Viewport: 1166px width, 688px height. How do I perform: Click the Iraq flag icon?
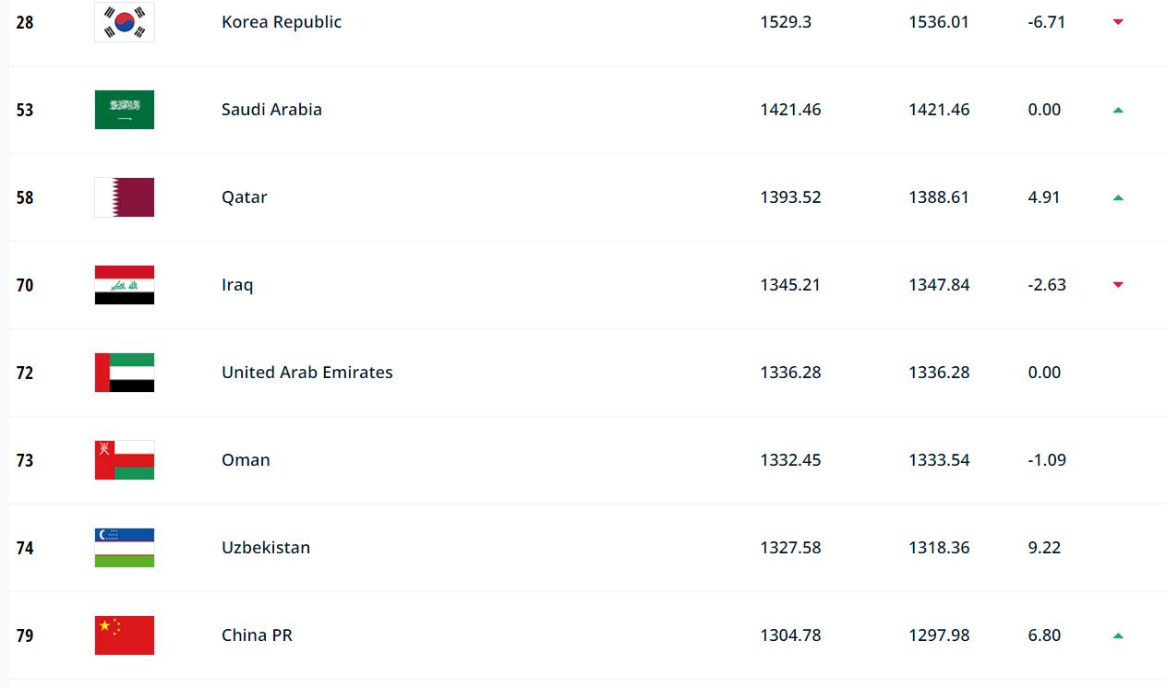tap(125, 285)
